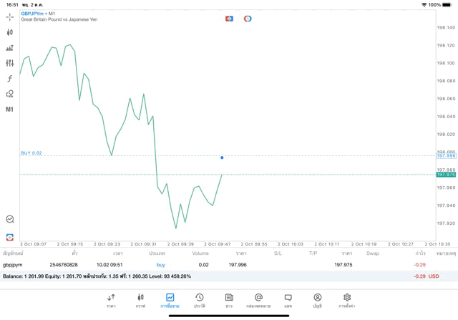This screenshot has height=320, width=458.
Task: Open the Quotes tab in bottom bar
Action: [x=111, y=300]
